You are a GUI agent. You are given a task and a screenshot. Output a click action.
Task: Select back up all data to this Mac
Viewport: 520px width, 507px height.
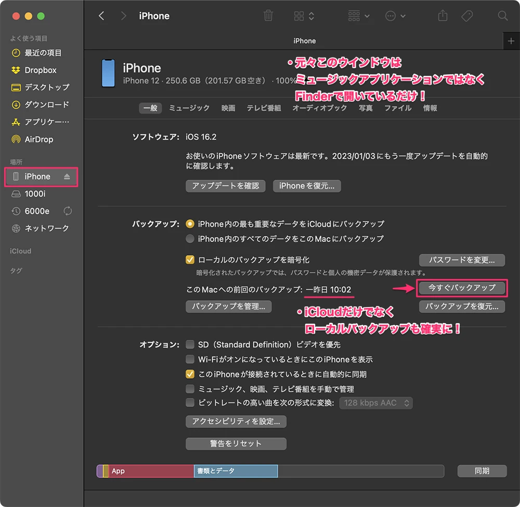[x=190, y=238]
